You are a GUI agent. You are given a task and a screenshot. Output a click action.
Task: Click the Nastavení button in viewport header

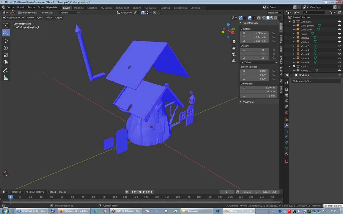coord(274,13)
